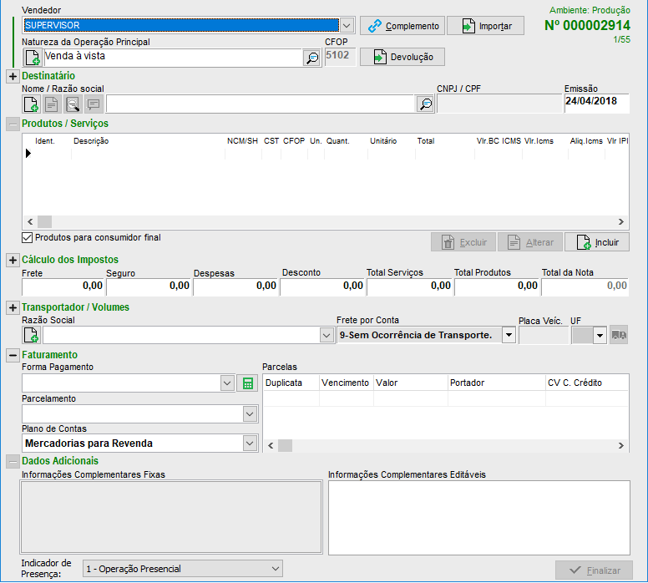Click magnifier at end of Nome / Razão social field
648x583 pixels.
click(x=425, y=104)
